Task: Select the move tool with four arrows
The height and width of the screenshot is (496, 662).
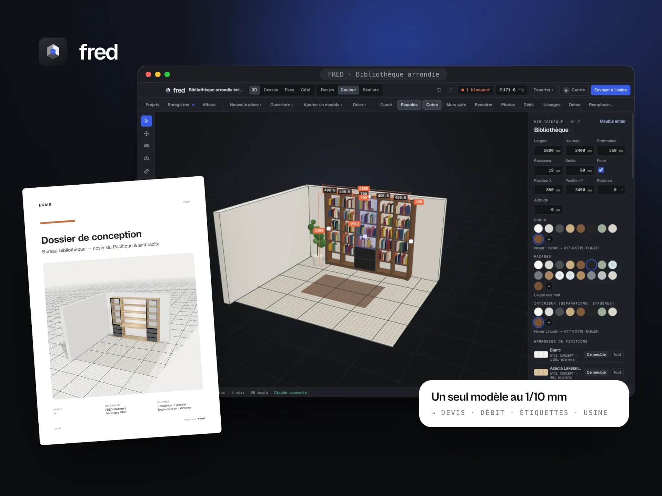Action: pos(146,134)
